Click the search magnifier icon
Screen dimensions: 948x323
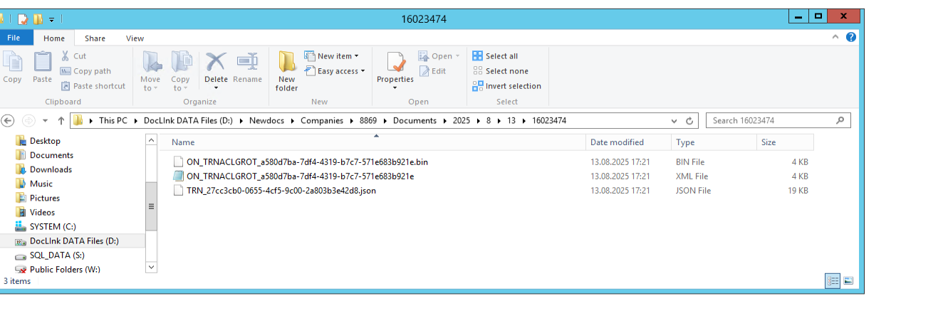(840, 120)
